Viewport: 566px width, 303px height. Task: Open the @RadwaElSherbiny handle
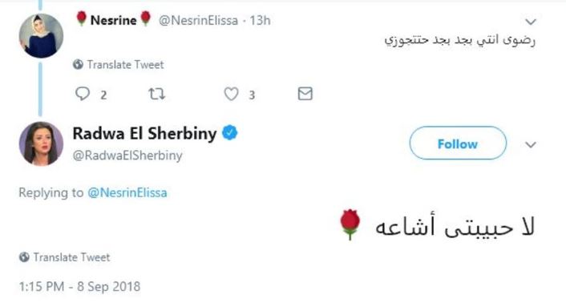(x=127, y=156)
